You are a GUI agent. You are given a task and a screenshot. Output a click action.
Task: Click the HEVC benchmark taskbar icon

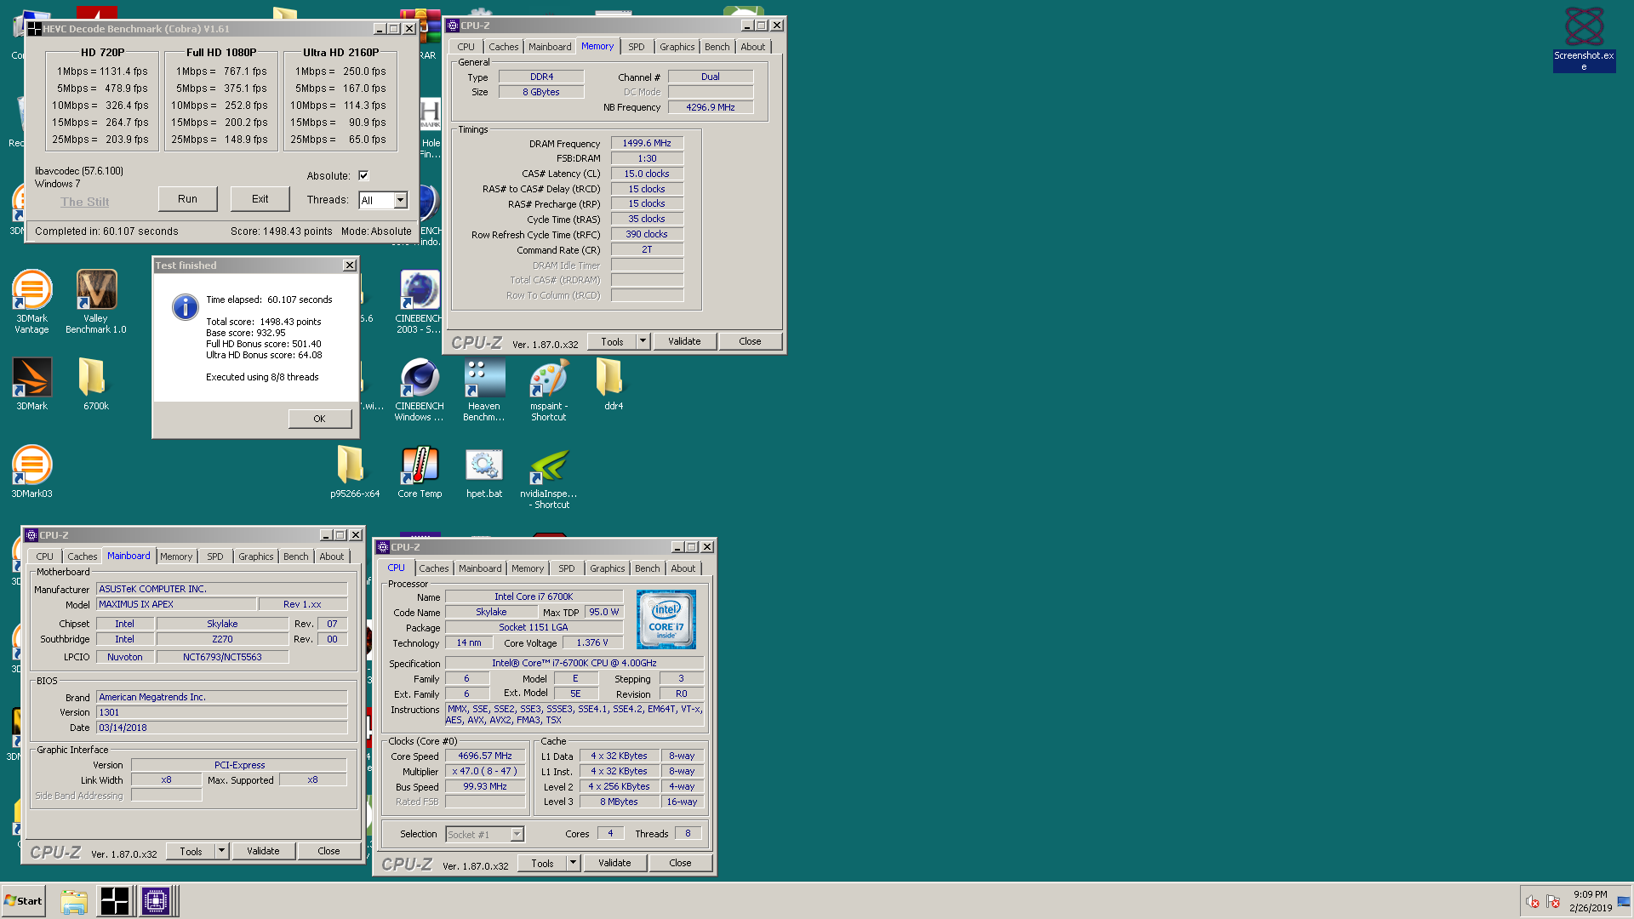coord(114,901)
